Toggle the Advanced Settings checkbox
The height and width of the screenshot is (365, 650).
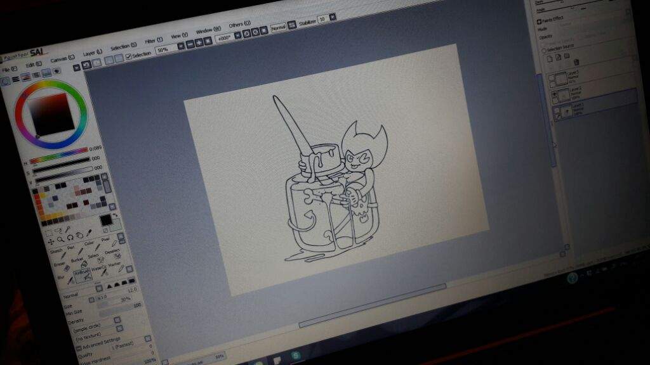(80, 348)
